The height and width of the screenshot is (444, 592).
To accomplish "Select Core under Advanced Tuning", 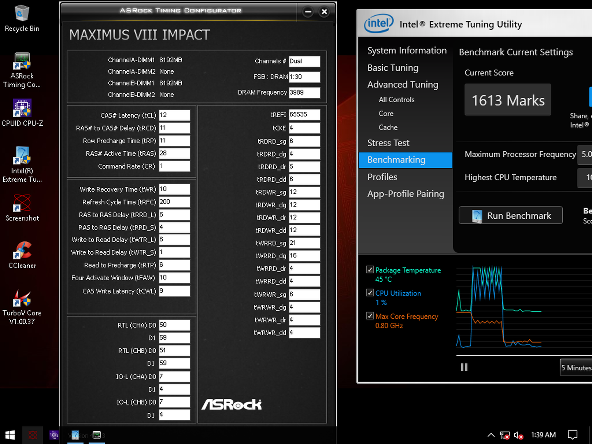I will [386, 113].
